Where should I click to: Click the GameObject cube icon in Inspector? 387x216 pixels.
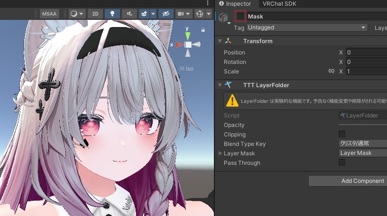point(223,18)
